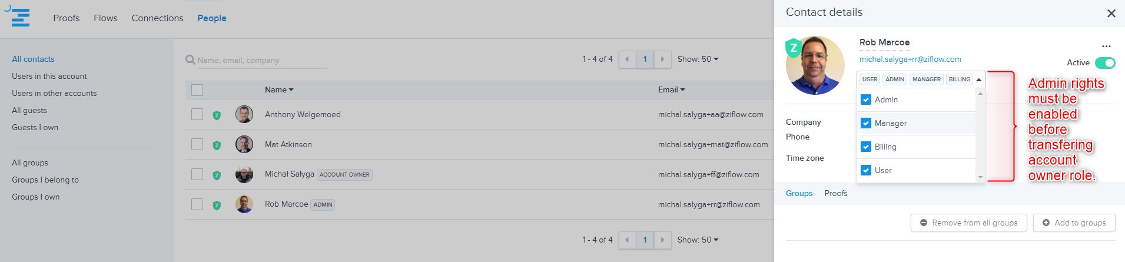Close the Contact details panel
1125x262 pixels.
(x=1111, y=13)
